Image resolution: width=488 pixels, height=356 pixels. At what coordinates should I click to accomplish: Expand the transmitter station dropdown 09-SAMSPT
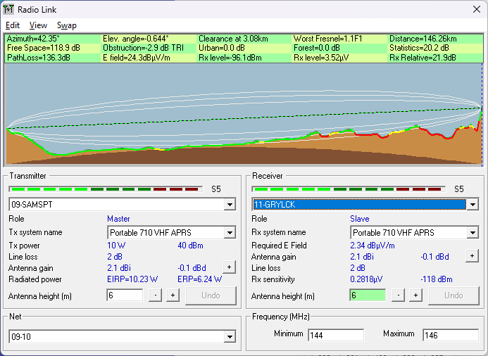pos(230,205)
